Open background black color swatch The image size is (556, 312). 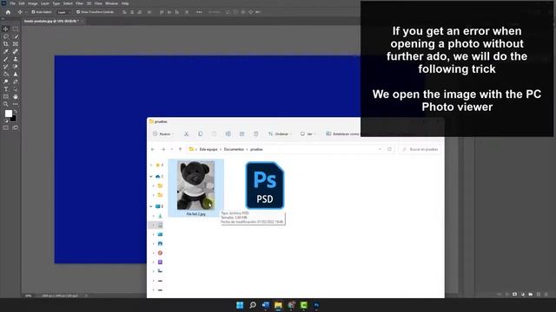click(14, 119)
